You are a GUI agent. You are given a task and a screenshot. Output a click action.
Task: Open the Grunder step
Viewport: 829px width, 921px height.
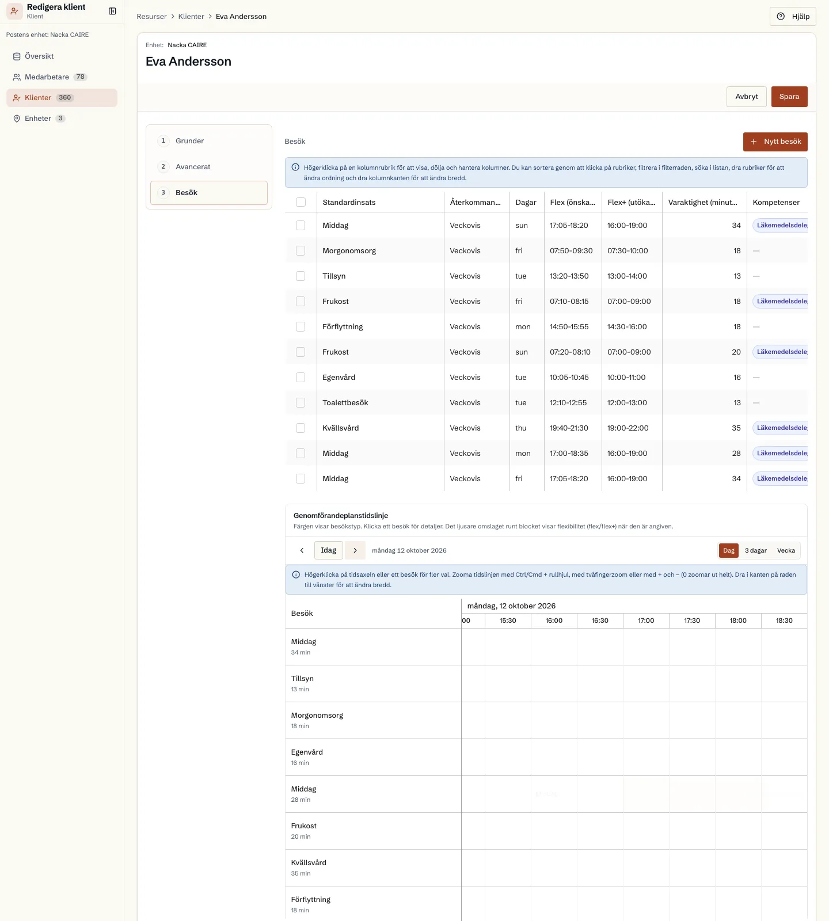point(209,141)
